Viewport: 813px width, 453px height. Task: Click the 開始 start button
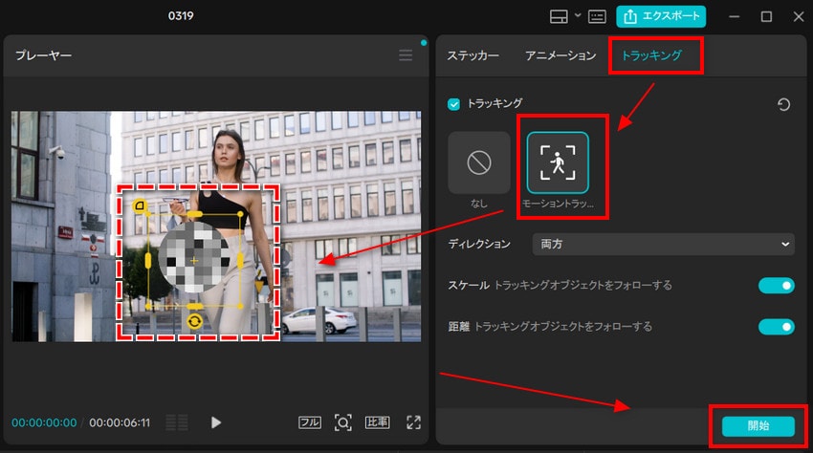(758, 425)
